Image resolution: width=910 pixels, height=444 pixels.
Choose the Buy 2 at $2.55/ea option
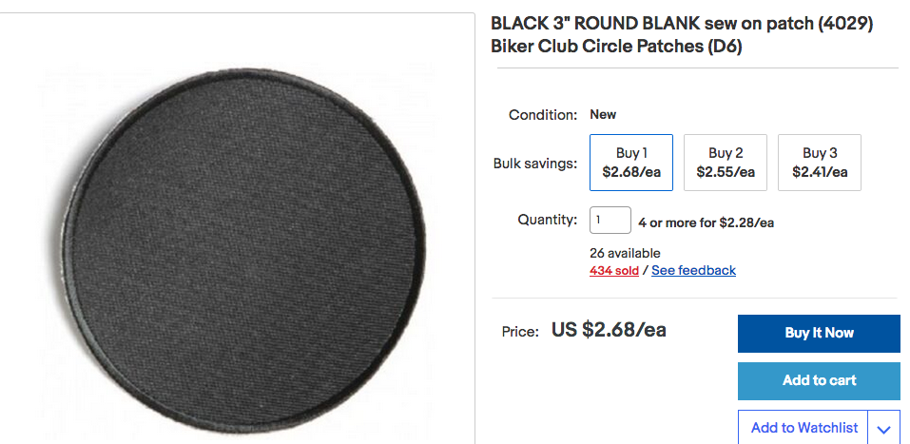[x=726, y=163]
